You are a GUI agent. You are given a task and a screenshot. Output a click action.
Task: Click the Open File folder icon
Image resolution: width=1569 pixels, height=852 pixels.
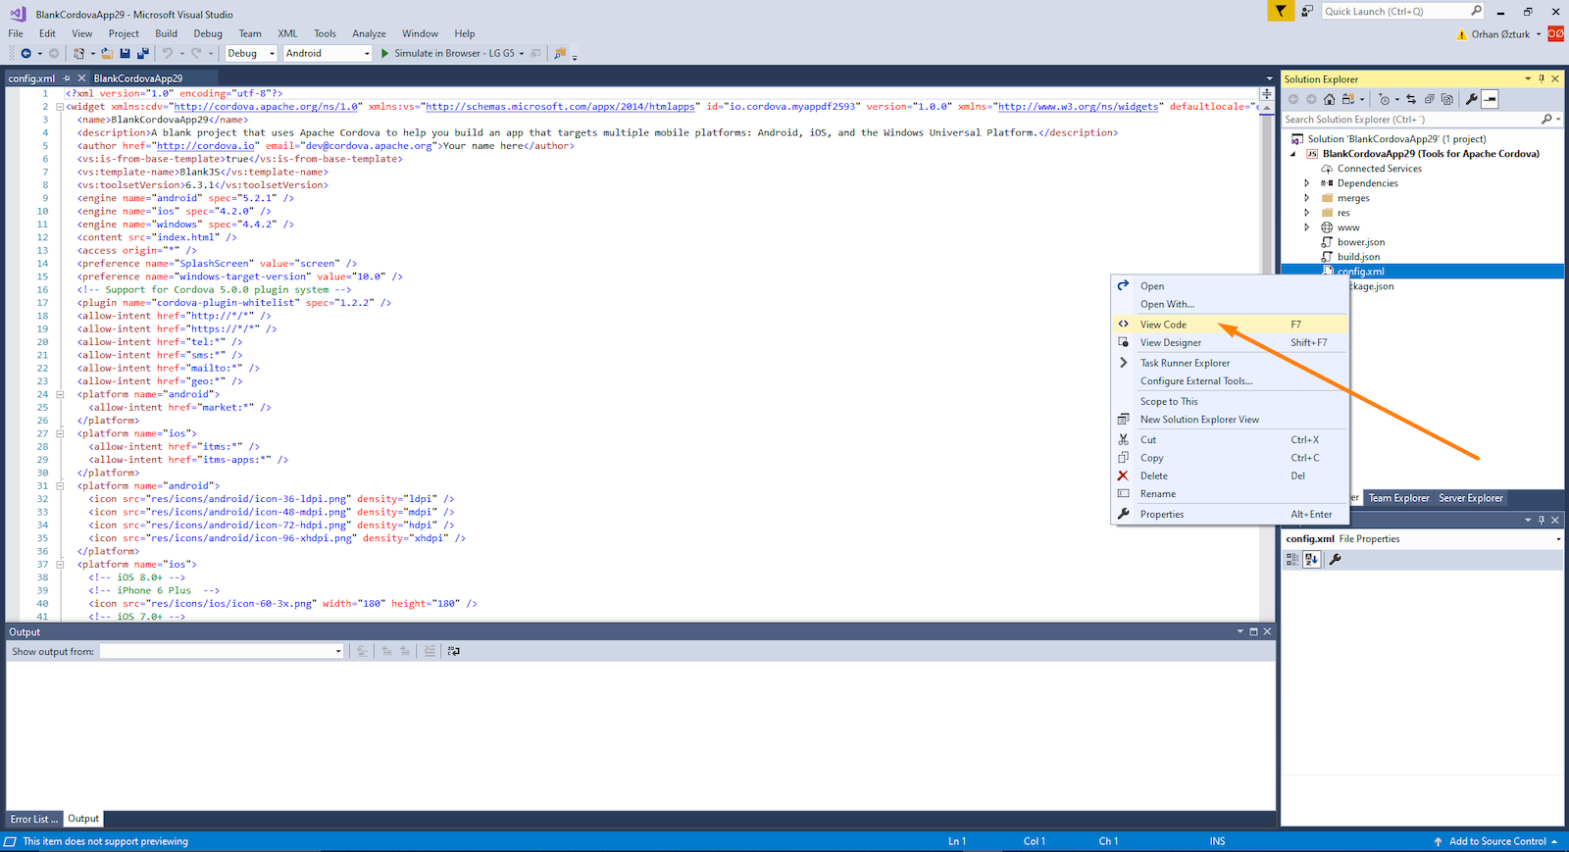click(x=107, y=53)
